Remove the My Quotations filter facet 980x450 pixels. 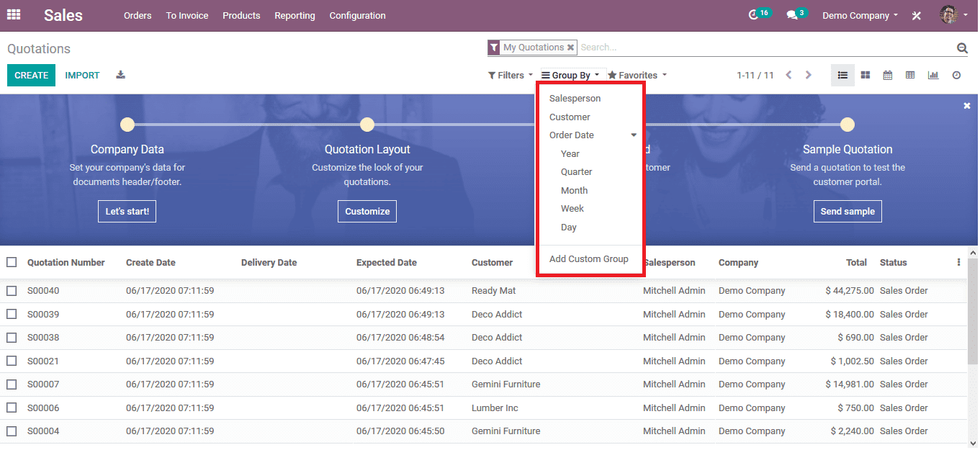click(570, 48)
